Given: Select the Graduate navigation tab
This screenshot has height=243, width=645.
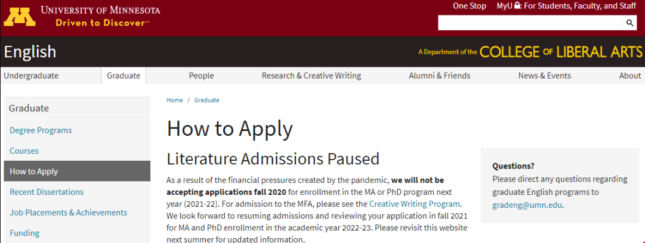Looking at the screenshot, I should [x=124, y=76].
